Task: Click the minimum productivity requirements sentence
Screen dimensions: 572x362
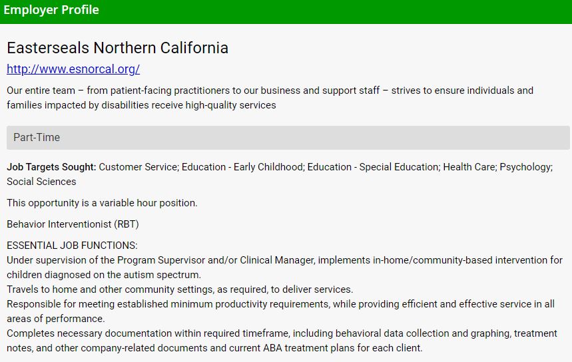Action: coord(280,304)
